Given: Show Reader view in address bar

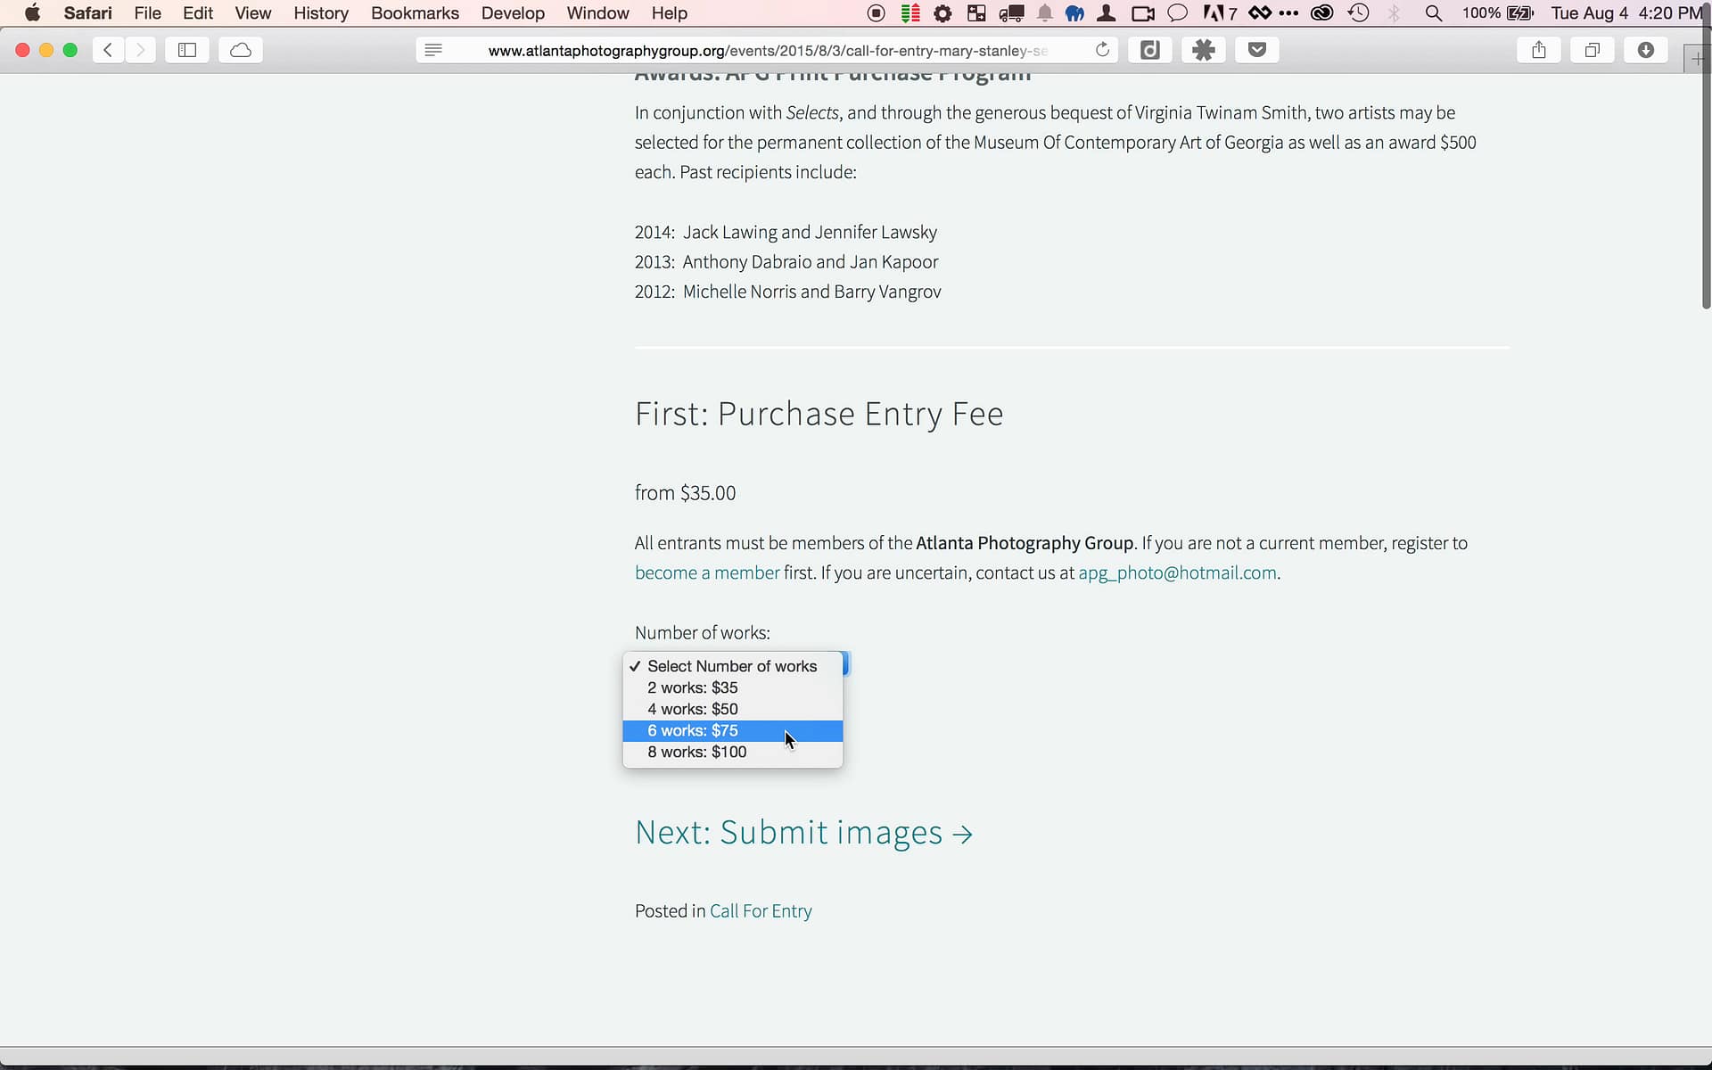Looking at the screenshot, I should (433, 50).
